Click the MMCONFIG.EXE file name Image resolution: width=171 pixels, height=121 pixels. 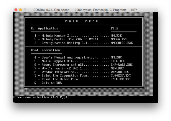pos(122,43)
